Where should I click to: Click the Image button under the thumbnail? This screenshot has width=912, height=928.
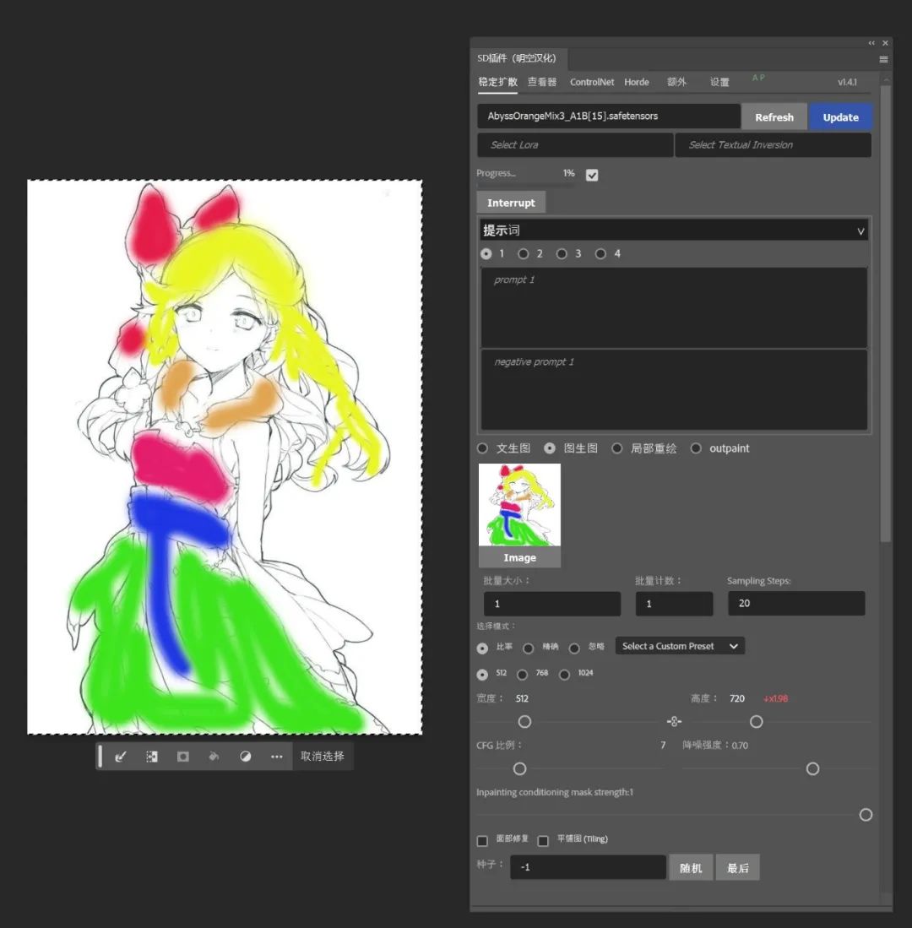pyautogui.click(x=519, y=557)
